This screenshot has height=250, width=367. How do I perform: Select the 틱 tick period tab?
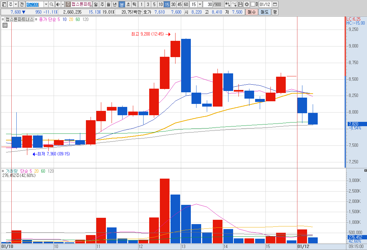click(134, 4)
